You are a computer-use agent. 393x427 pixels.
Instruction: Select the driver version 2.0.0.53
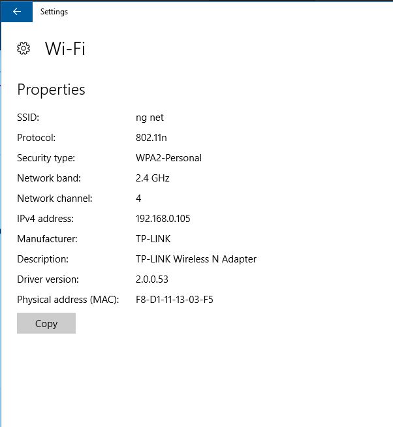[x=152, y=279]
